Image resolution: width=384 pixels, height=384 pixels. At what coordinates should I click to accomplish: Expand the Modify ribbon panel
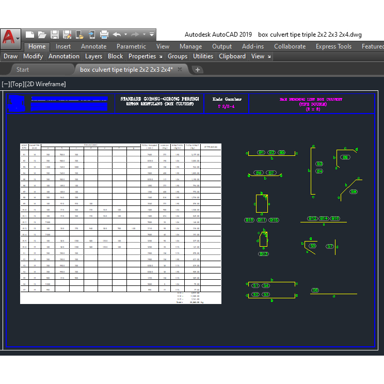(x=33, y=56)
